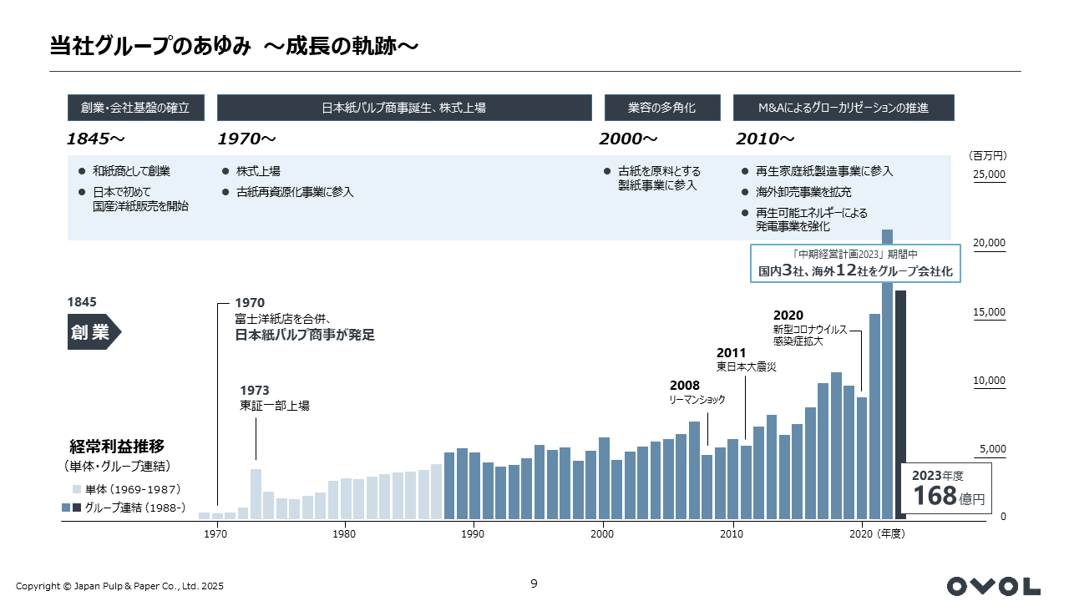Click the 1845～ era heading
Screen dimensions: 1069x601
[x=96, y=138]
